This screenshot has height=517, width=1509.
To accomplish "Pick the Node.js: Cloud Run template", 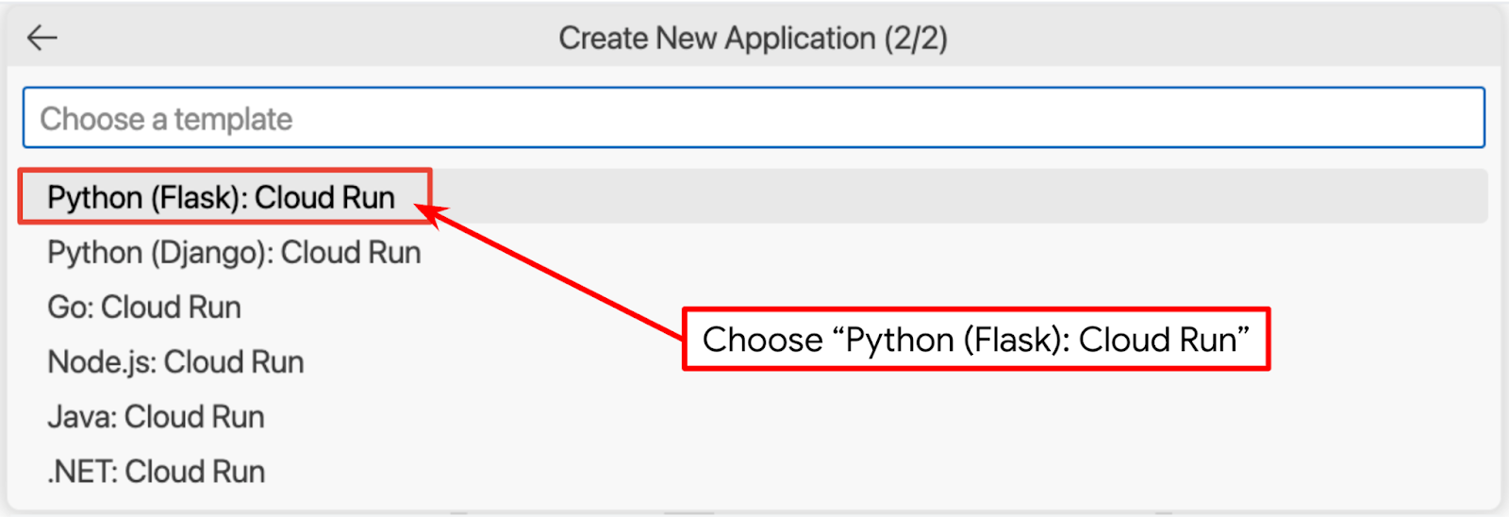I will [x=175, y=362].
